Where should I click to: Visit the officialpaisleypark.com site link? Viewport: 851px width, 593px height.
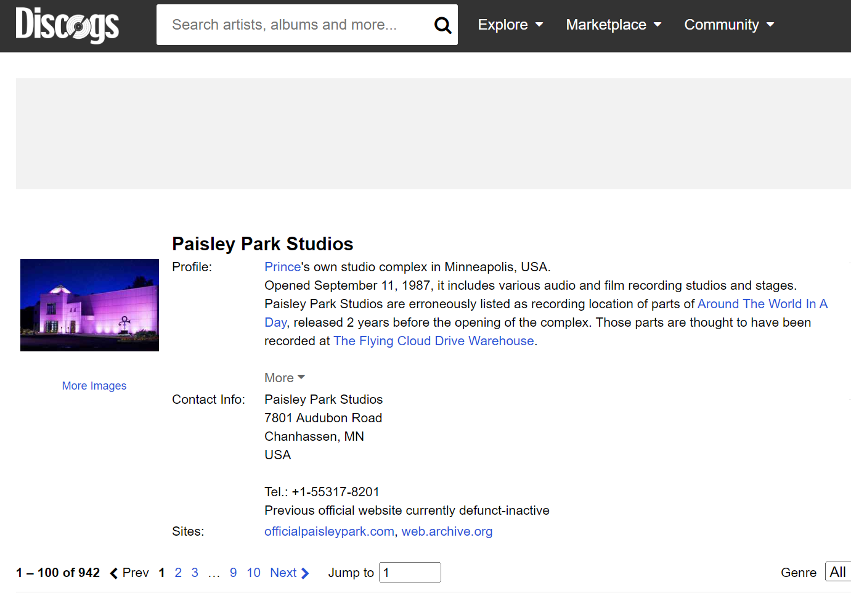[x=329, y=531]
